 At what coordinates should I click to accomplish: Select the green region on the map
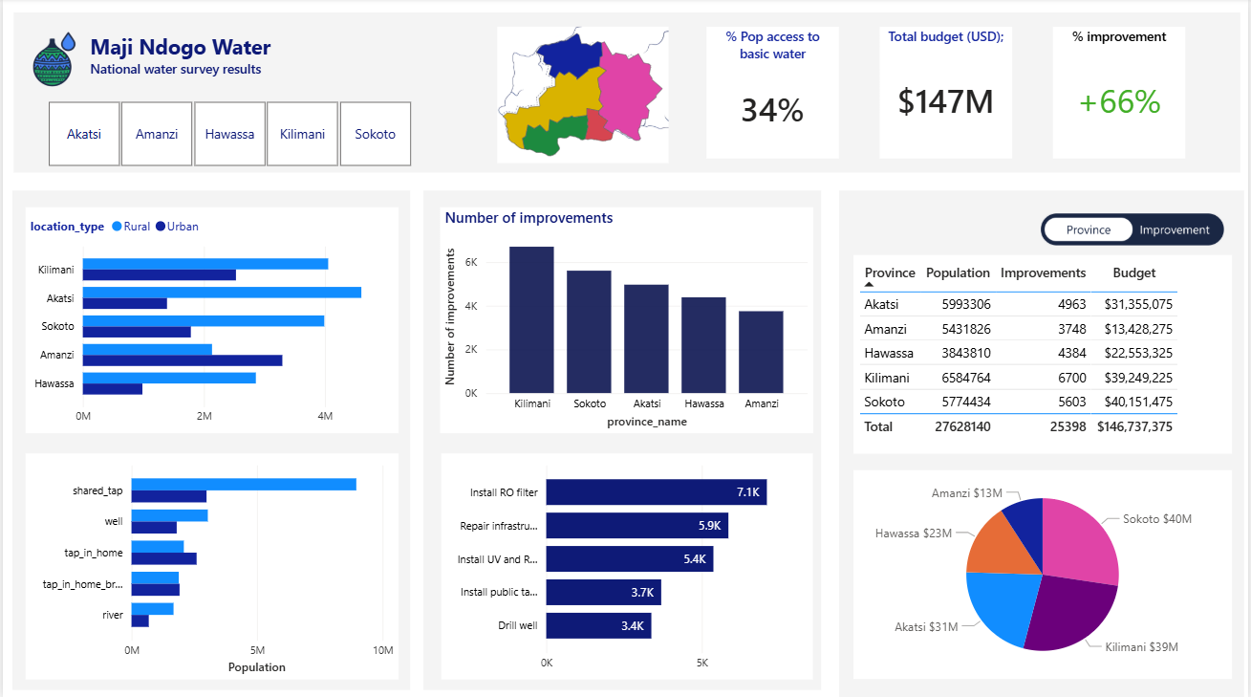click(554, 135)
